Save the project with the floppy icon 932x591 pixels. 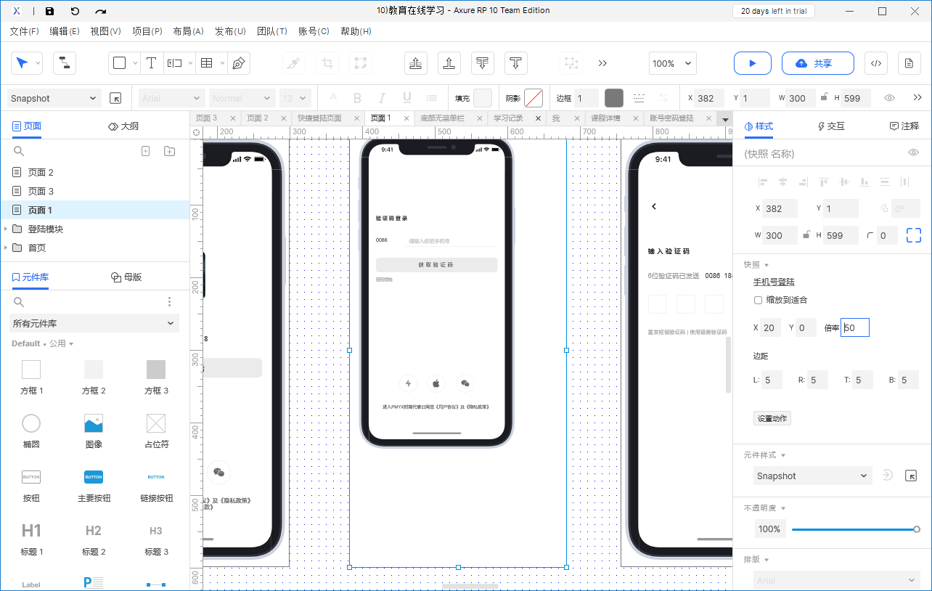[49, 11]
